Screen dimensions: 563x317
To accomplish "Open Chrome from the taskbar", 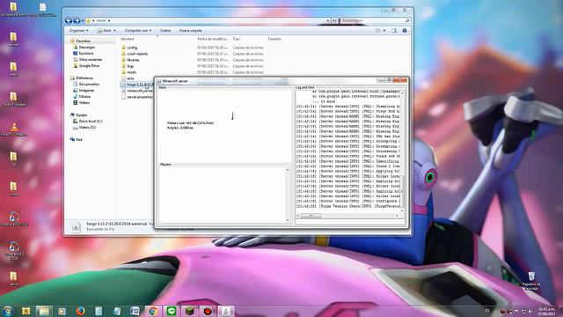I will [x=152, y=311].
